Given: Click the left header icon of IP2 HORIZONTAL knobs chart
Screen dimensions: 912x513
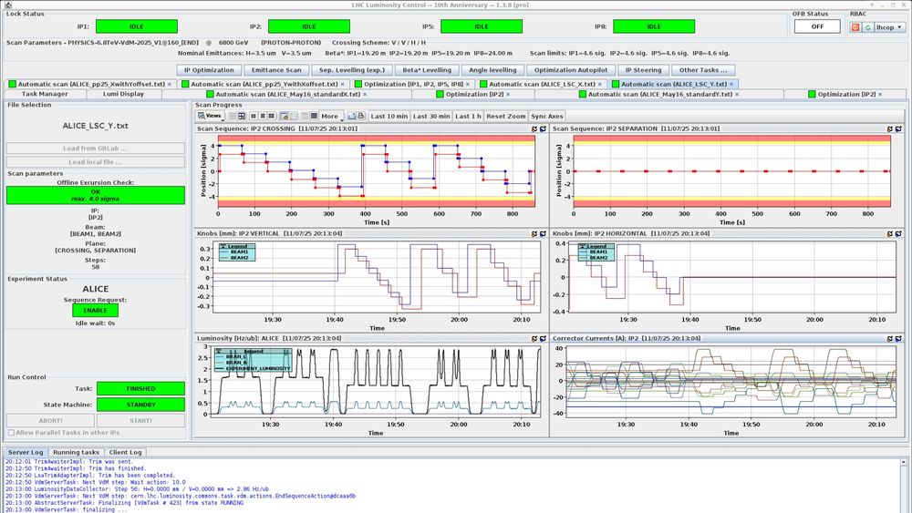Looking at the screenshot, I should (890, 233).
